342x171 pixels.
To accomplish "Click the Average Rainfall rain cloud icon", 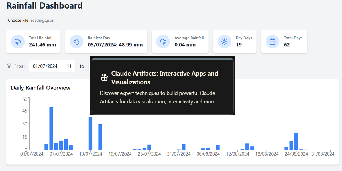I will coord(163,41).
